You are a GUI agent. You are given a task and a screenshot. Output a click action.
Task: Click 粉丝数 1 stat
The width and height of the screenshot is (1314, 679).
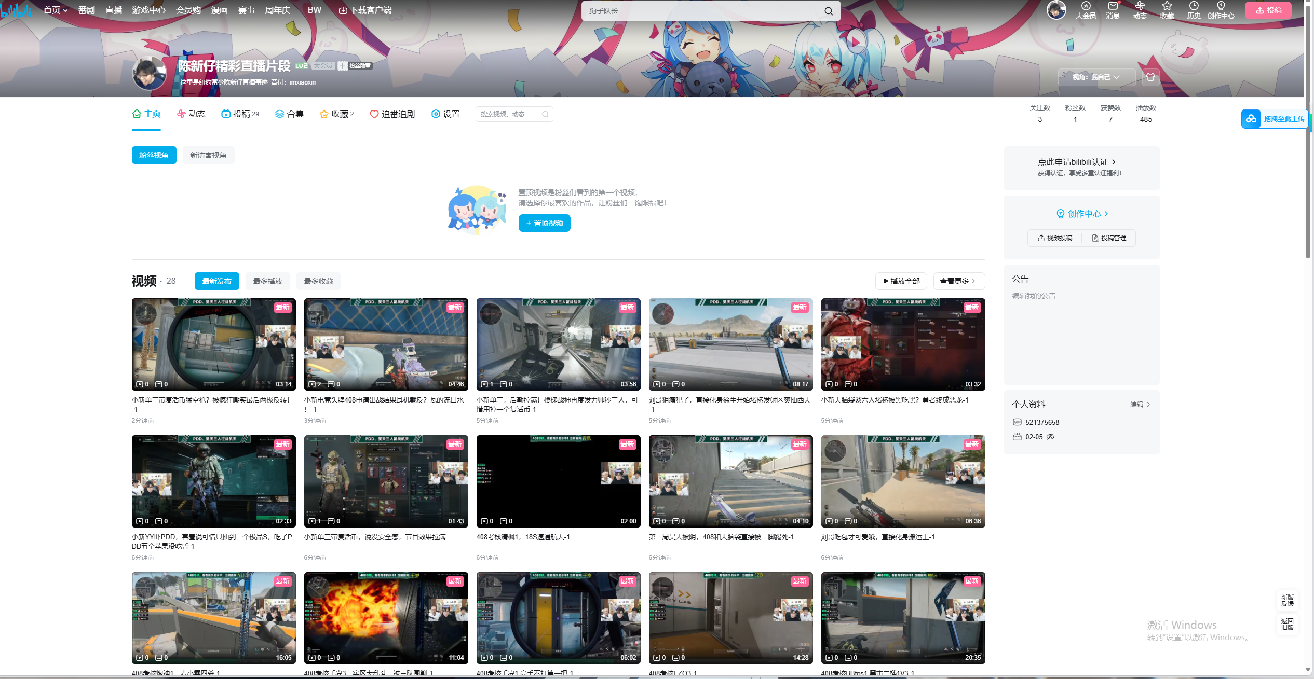click(x=1075, y=114)
